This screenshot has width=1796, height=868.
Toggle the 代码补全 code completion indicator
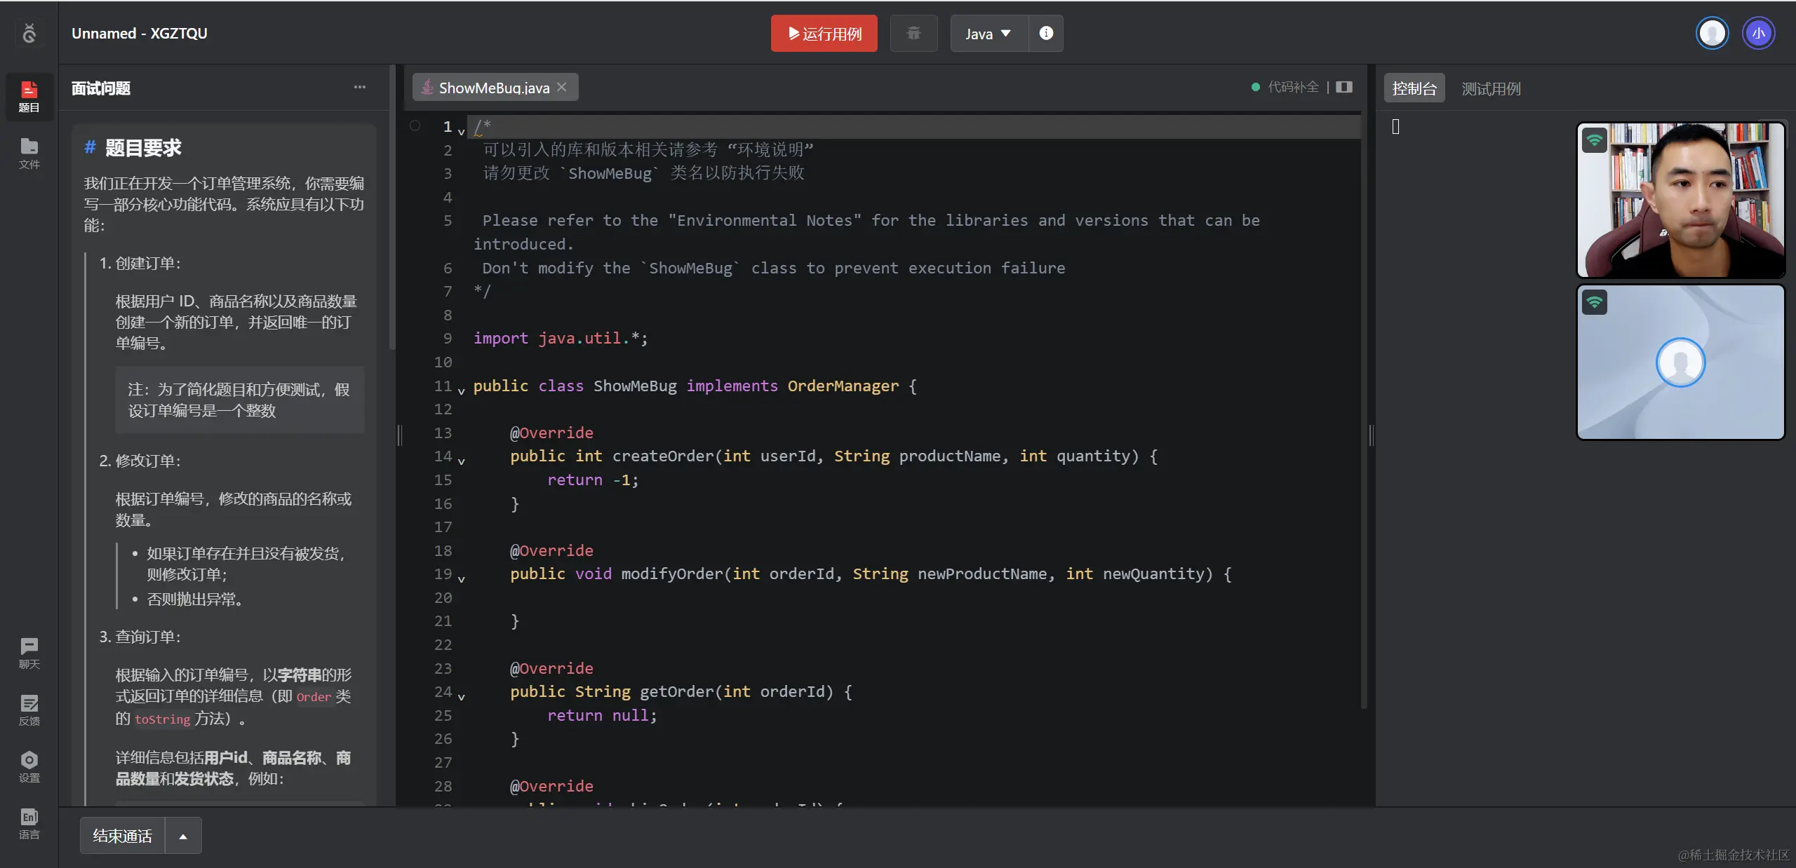pyautogui.click(x=1285, y=87)
